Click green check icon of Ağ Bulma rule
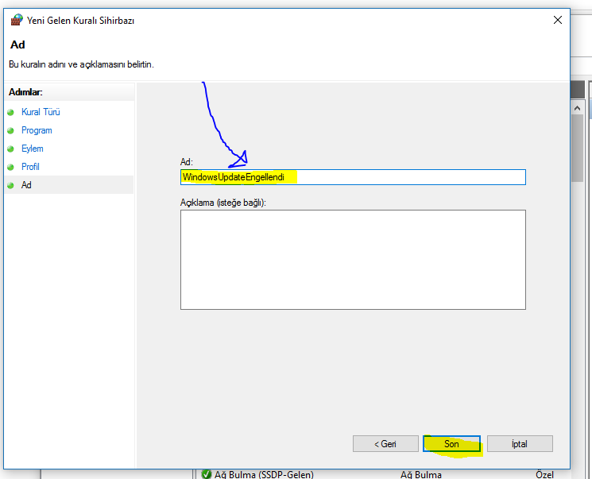The height and width of the screenshot is (479, 592). [x=206, y=474]
